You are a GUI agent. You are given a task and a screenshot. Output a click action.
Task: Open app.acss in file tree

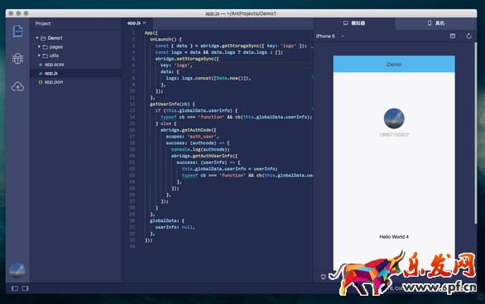(54, 65)
